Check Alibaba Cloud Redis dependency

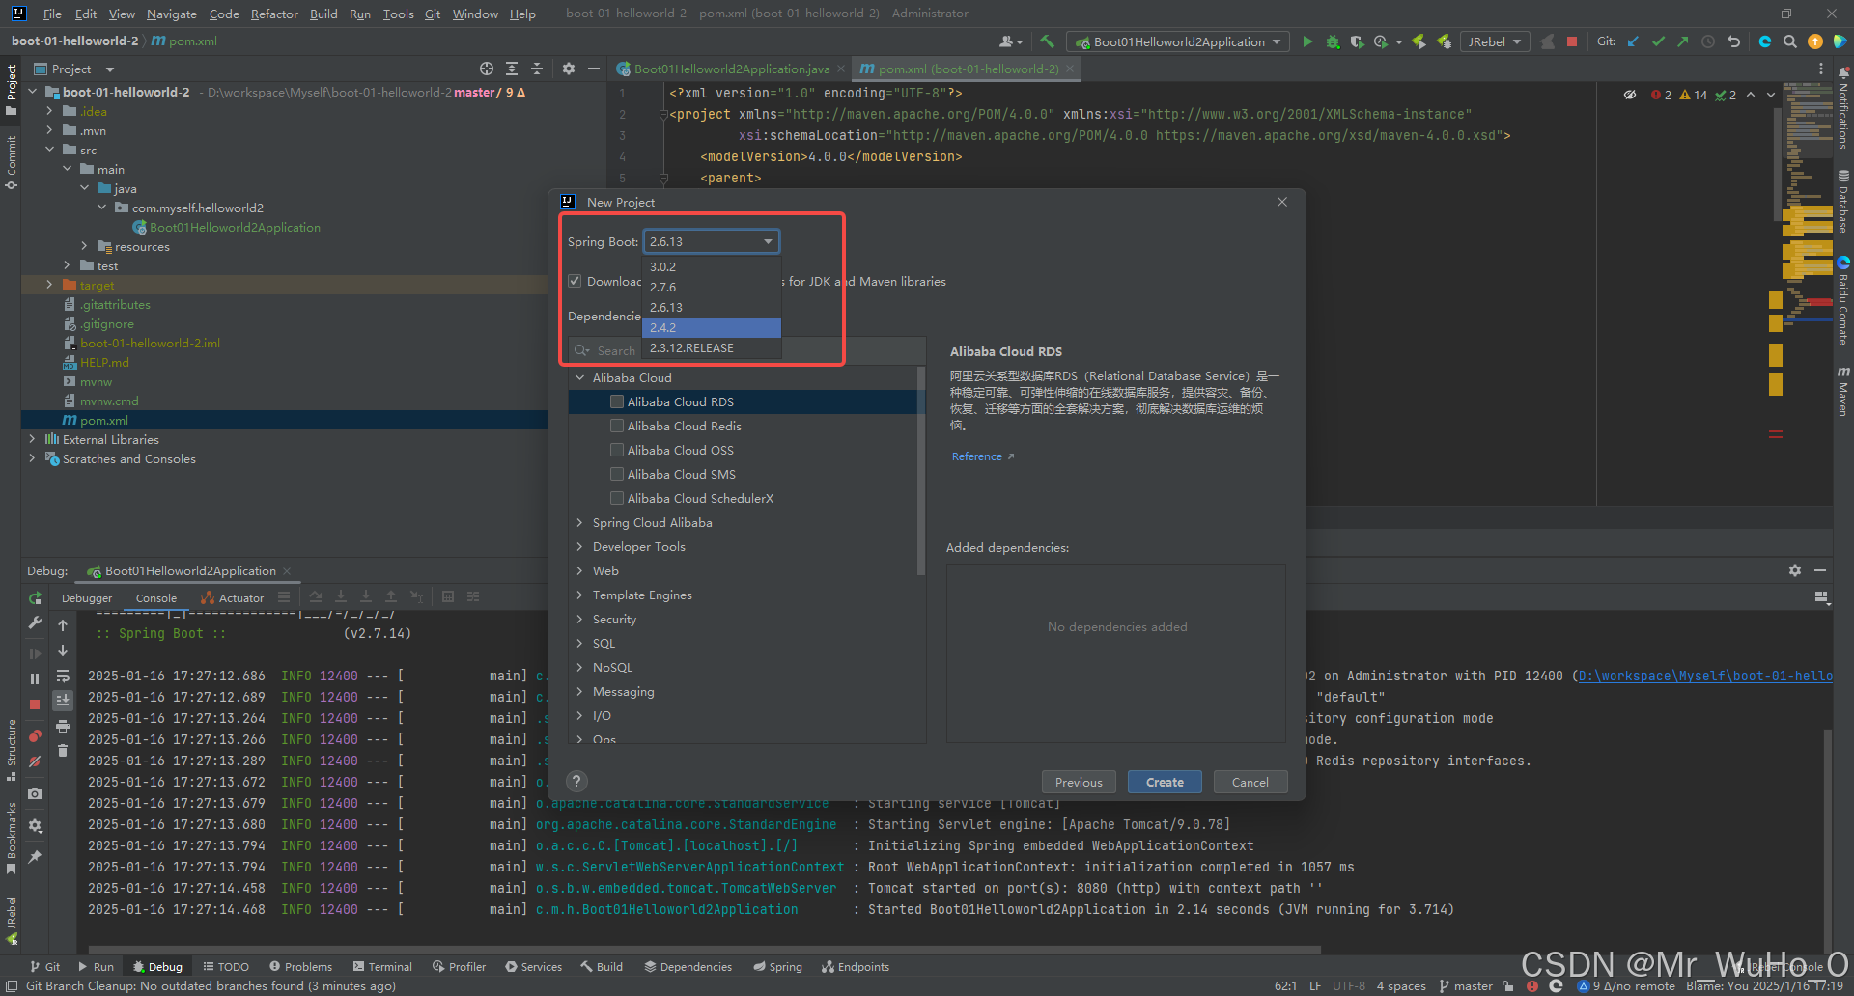[x=616, y=426]
